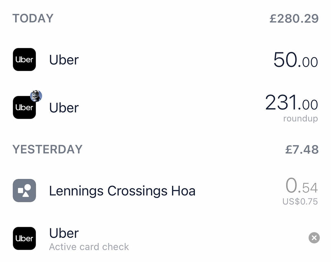Select the shapes logo on the Lennings transaction

point(24,191)
